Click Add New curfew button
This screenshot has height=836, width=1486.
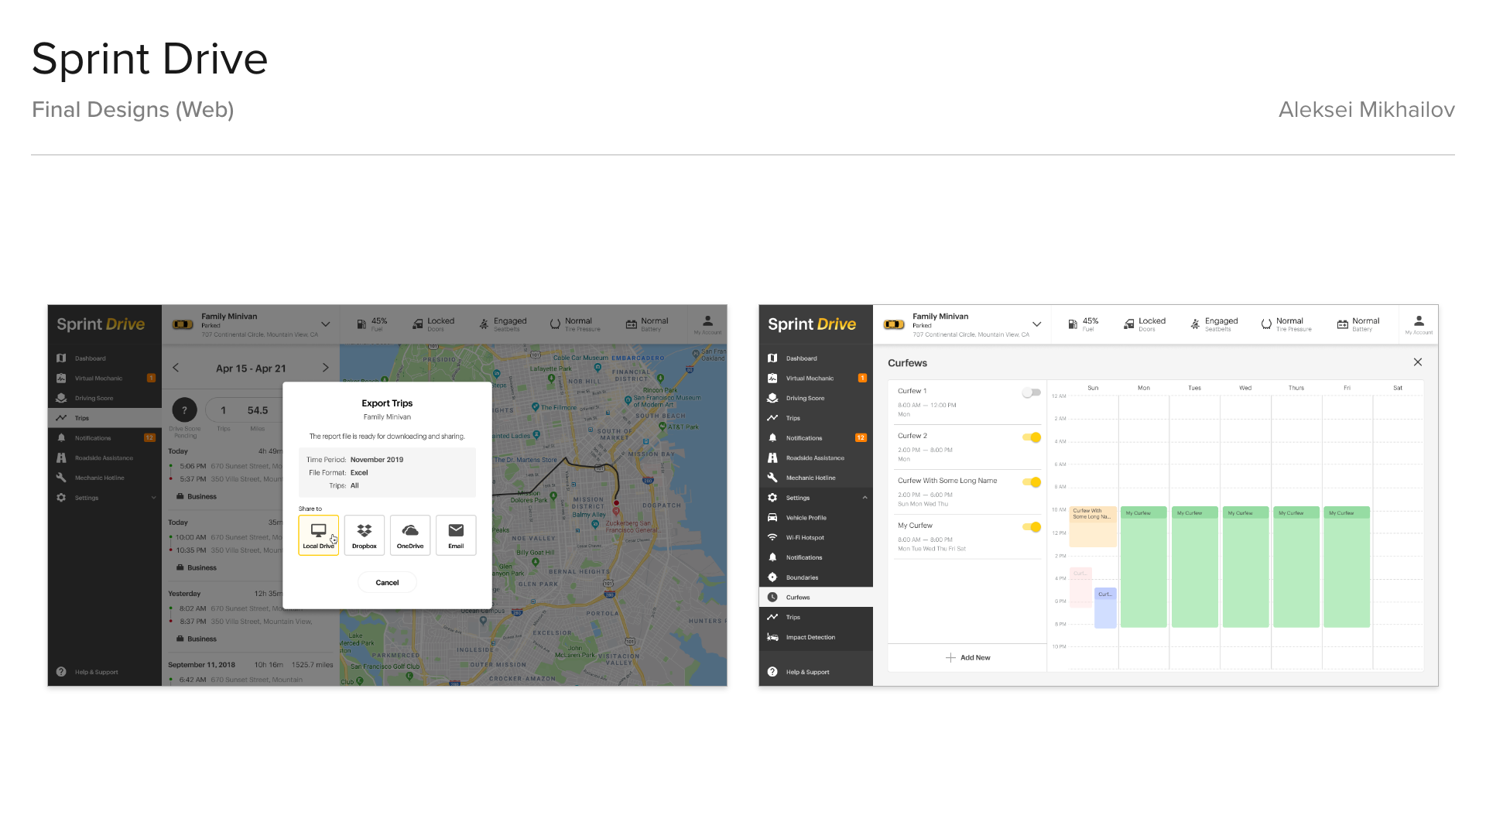tap(967, 657)
